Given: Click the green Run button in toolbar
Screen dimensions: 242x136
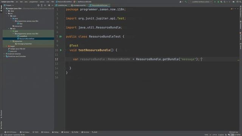Looking at the screenshot, I should (x=215, y=2).
